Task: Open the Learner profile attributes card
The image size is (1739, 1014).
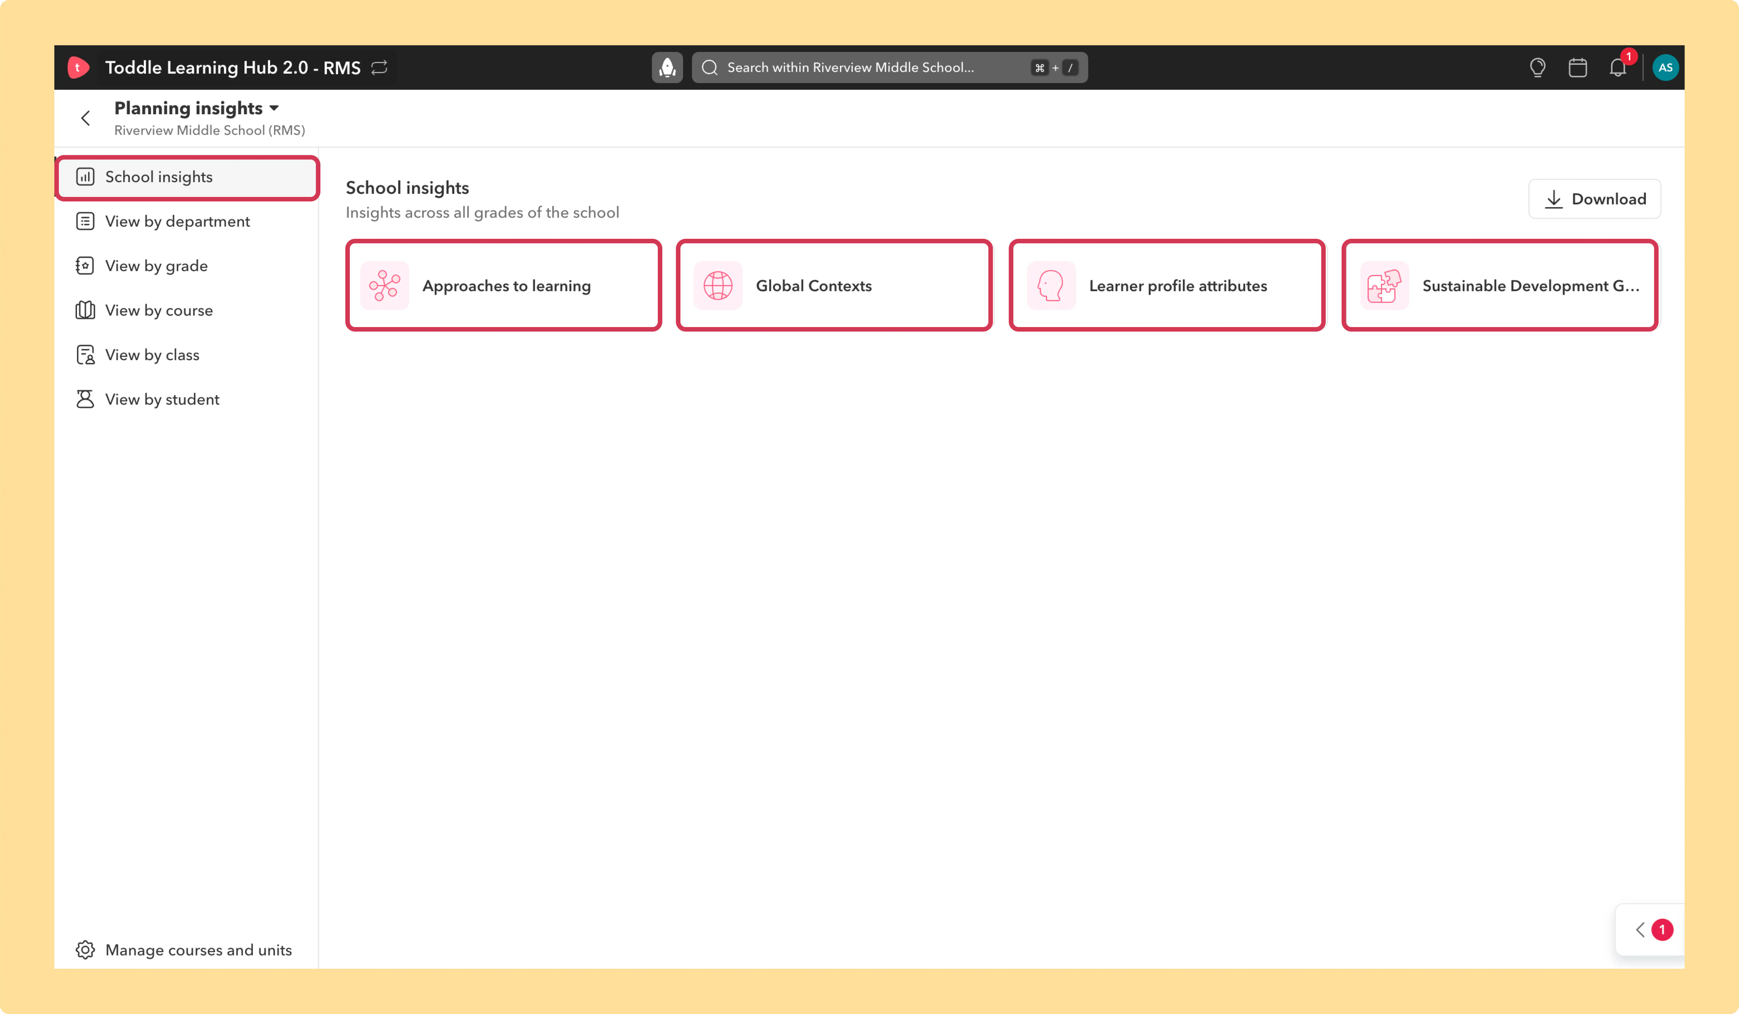Action: [1167, 285]
